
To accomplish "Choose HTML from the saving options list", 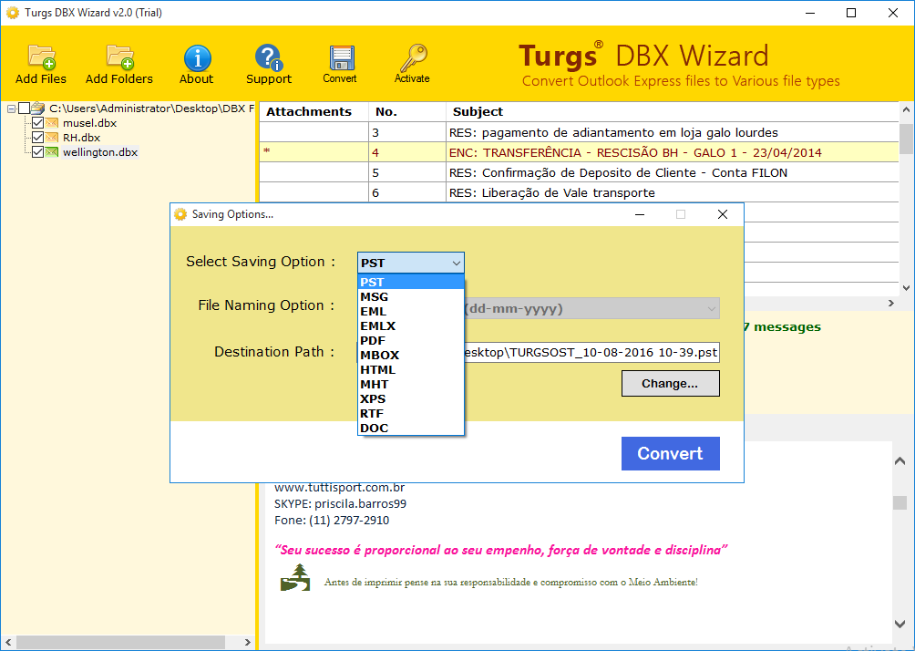I will click(x=411, y=369).
